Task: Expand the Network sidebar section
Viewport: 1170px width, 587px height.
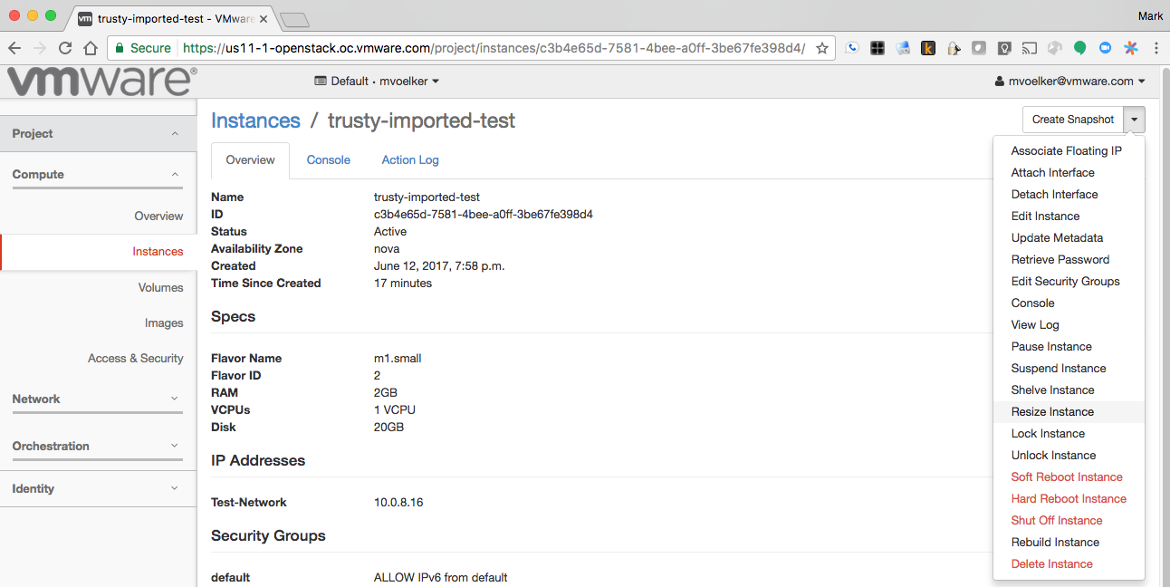Action: pos(98,399)
